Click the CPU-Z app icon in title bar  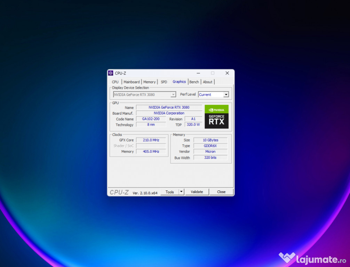pyautogui.click(x=111, y=73)
